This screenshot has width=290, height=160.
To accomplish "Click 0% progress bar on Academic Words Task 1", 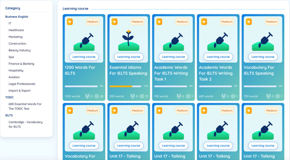I will pos(171,86).
